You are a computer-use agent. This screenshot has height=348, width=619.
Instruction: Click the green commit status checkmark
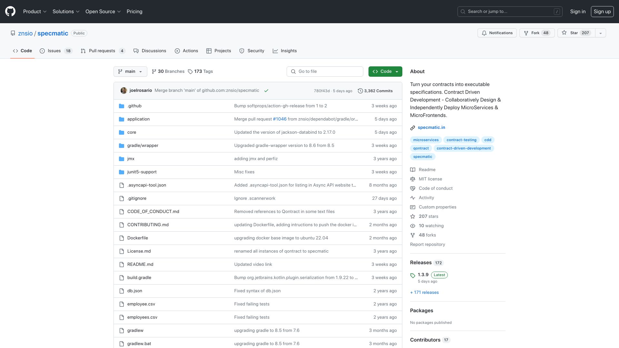(x=266, y=91)
